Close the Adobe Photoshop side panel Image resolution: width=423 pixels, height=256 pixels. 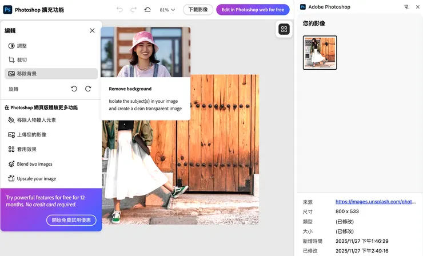click(418, 7)
